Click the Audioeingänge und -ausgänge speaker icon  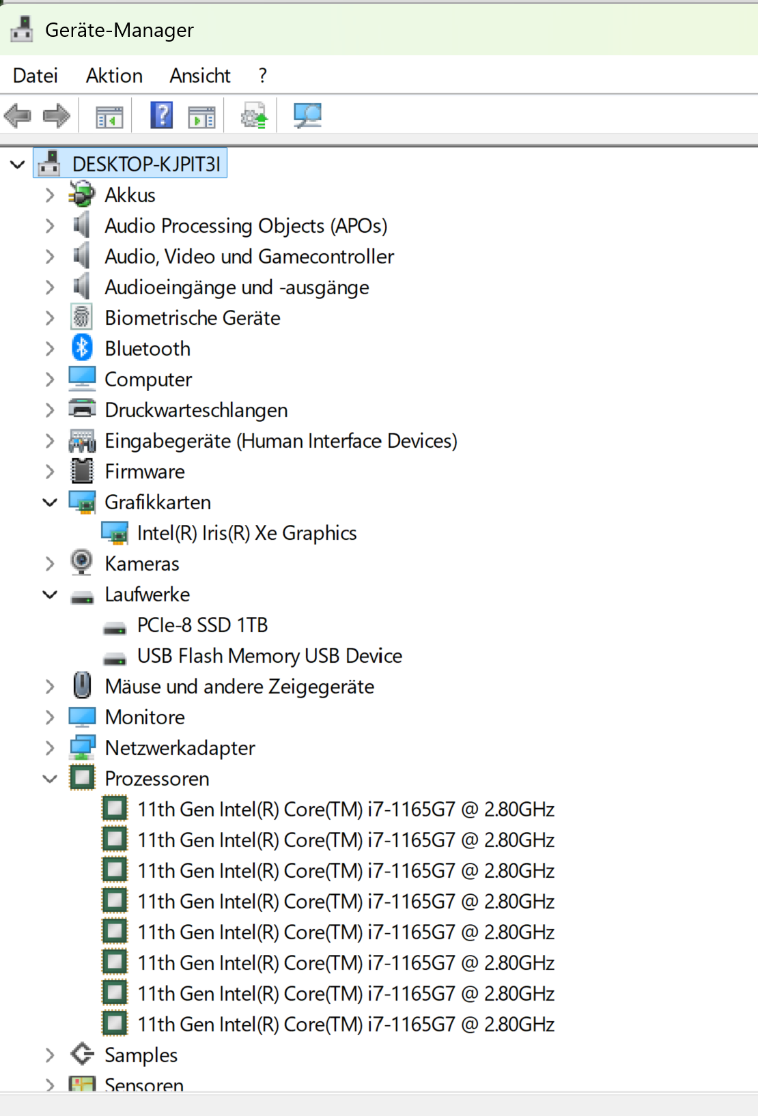pyautogui.click(x=82, y=287)
